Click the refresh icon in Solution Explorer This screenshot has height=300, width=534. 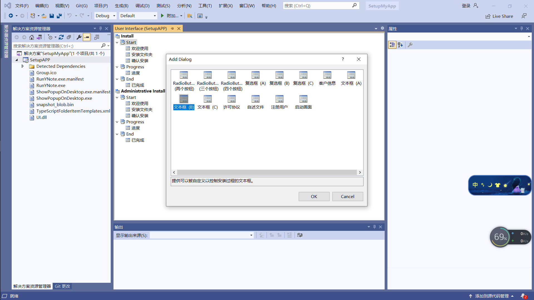pyautogui.click(x=61, y=37)
